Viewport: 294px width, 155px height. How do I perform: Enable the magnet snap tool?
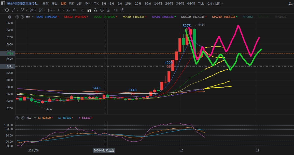pyautogui.click(x=89, y=10)
